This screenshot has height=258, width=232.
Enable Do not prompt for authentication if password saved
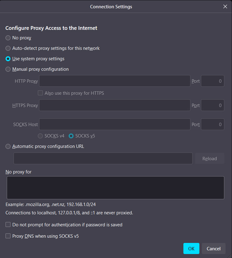coord(8,224)
